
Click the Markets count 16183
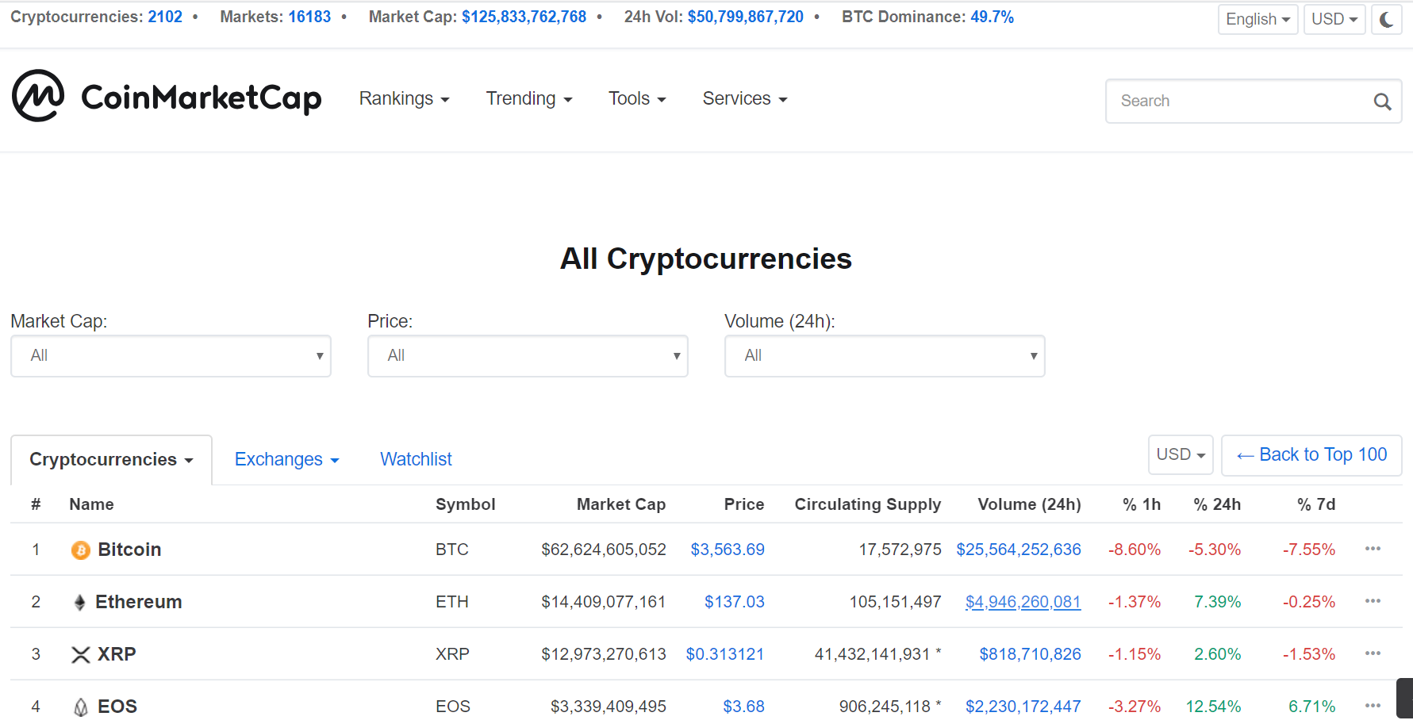pyautogui.click(x=309, y=17)
